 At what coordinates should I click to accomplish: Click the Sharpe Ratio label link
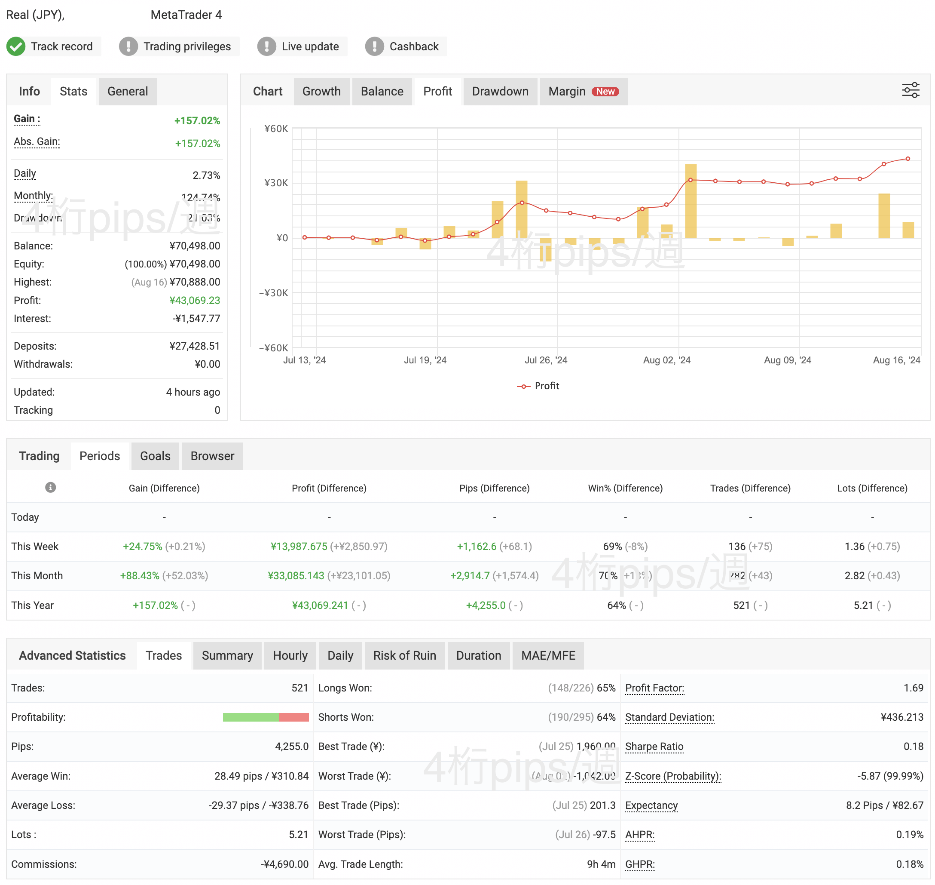(x=654, y=747)
